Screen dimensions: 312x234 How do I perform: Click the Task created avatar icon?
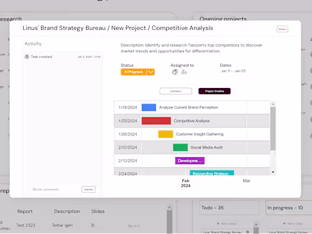[27, 57]
